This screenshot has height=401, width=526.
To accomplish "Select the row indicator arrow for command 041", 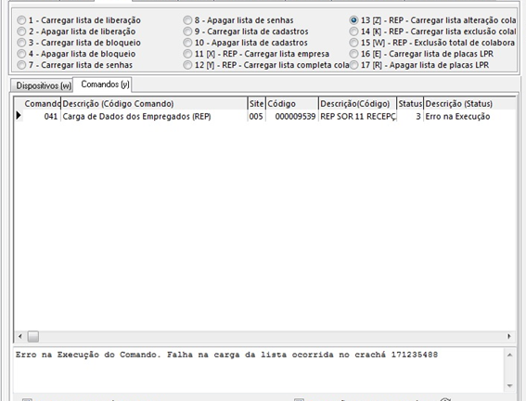I will pyautogui.click(x=19, y=116).
